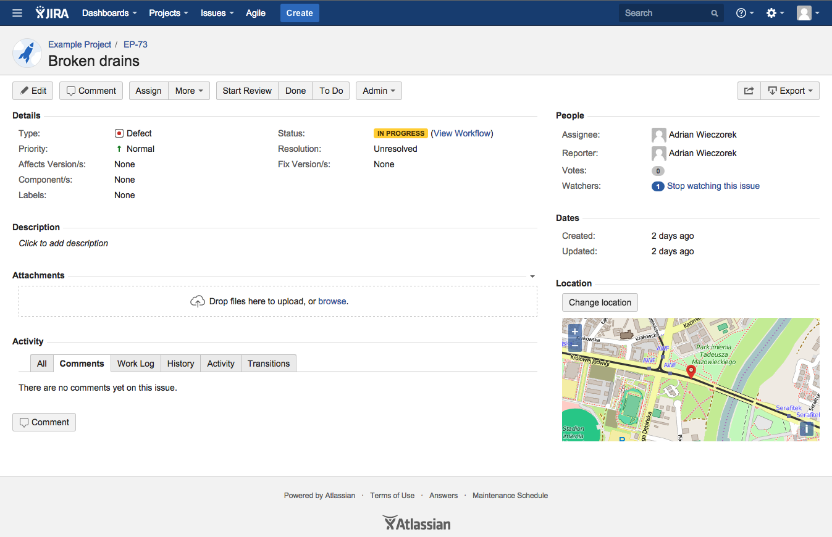Click into the Search field
832x537 pixels.
(664, 13)
